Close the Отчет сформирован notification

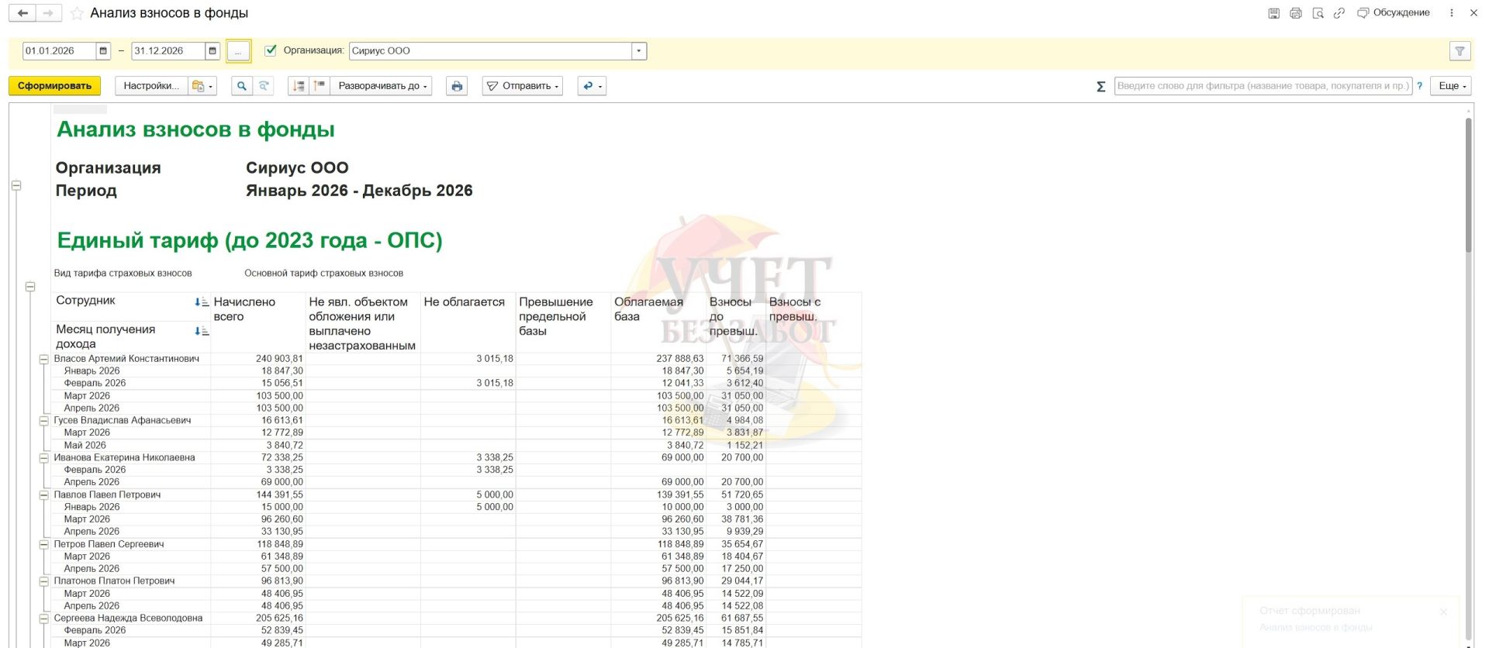pyautogui.click(x=1443, y=612)
